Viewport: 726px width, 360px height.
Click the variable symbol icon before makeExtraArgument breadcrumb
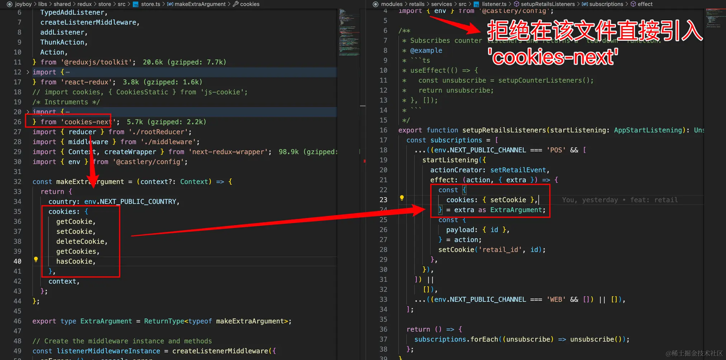(x=170, y=4)
